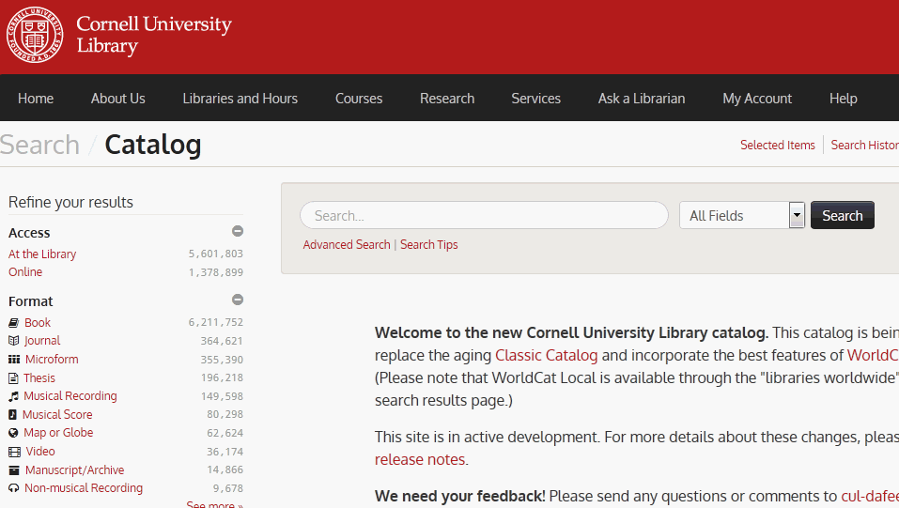899x508 pixels.
Task: Click the 5,601,803 library count
Action: pyautogui.click(x=215, y=254)
